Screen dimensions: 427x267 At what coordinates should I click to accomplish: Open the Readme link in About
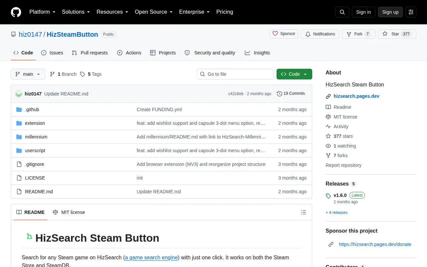(338, 107)
